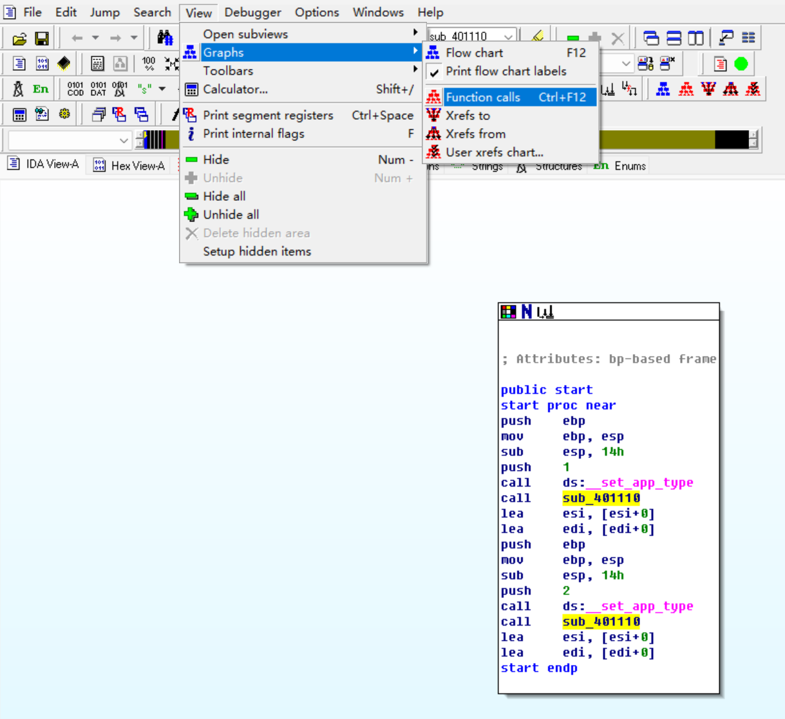Open the Windows menu
This screenshot has width=785, height=719.
(378, 12)
